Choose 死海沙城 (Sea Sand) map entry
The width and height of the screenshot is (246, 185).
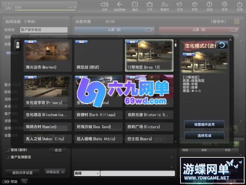(98, 127)
